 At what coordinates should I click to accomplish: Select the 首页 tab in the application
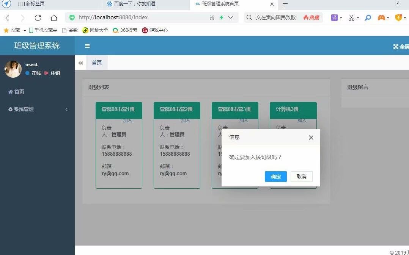96,63
